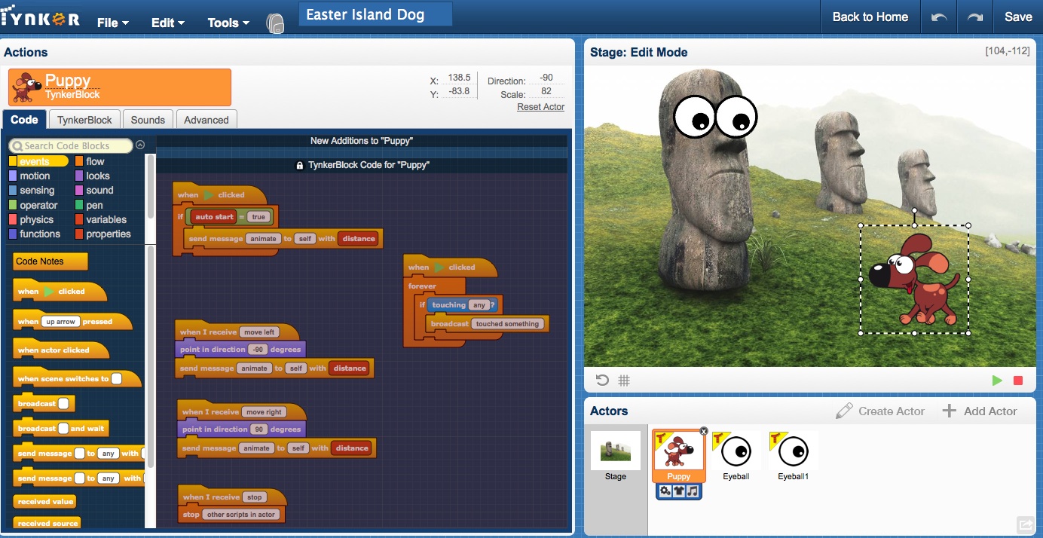Click the Search Code Blocks field
The height and width of the screenshot is (538, 1043).
coord(70,145)
